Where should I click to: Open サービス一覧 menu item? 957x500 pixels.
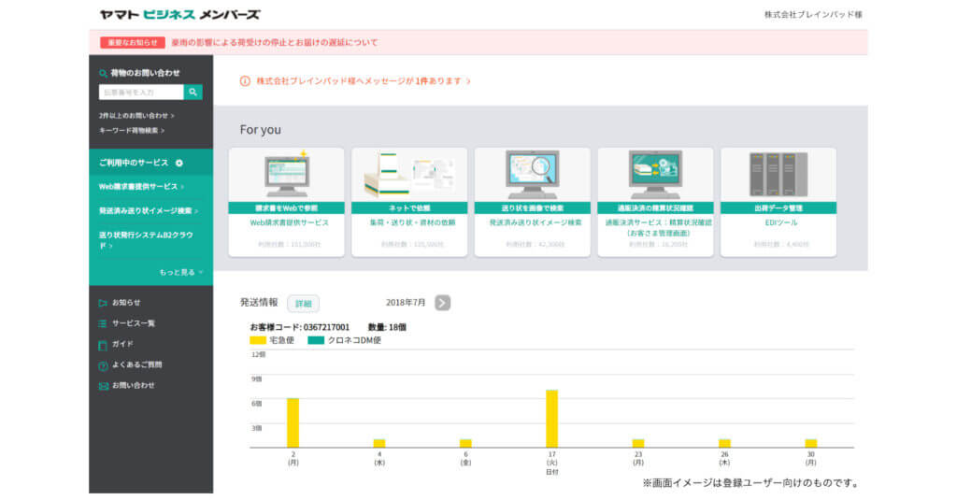click(133, 323)
